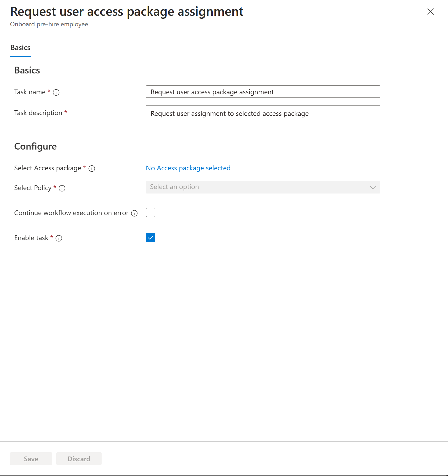The image size is (448, 476).
Task: Click the Onboard pre-hire employee breadcrumb
Action: click(x=49, y=24)
